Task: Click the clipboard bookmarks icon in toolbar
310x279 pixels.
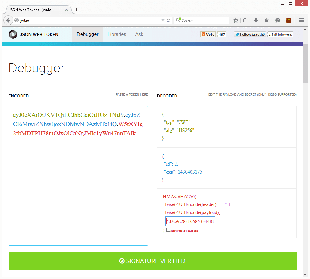Action: 245,20
